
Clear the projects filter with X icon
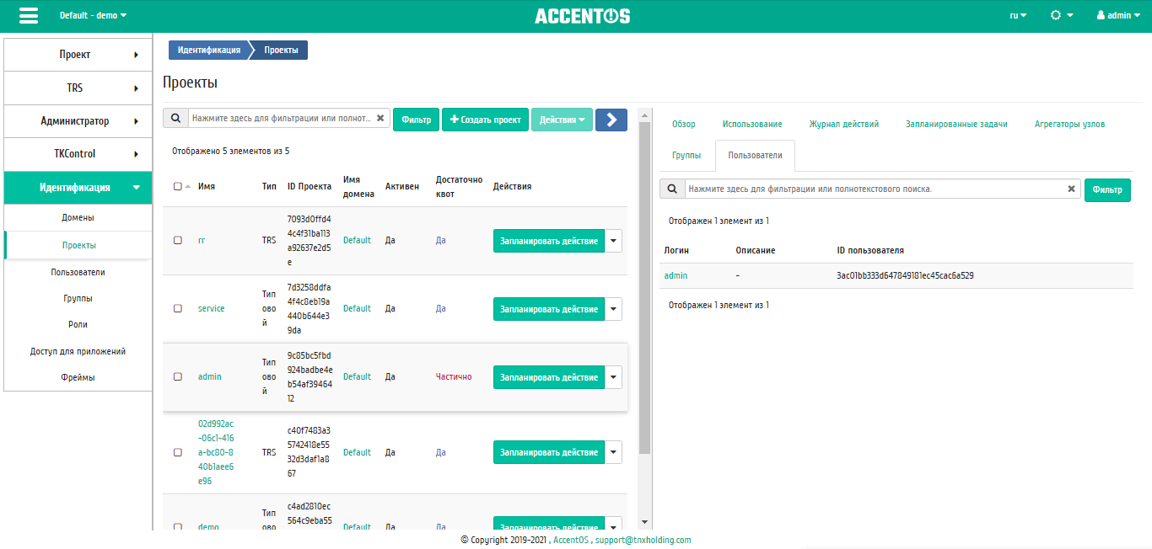coord(380,119)
